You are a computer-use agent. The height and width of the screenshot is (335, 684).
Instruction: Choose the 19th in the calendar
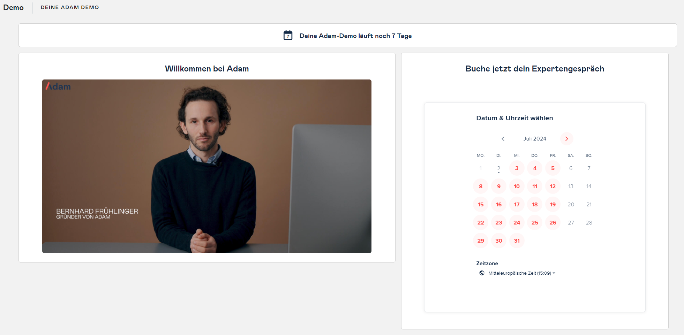(553, 205)
